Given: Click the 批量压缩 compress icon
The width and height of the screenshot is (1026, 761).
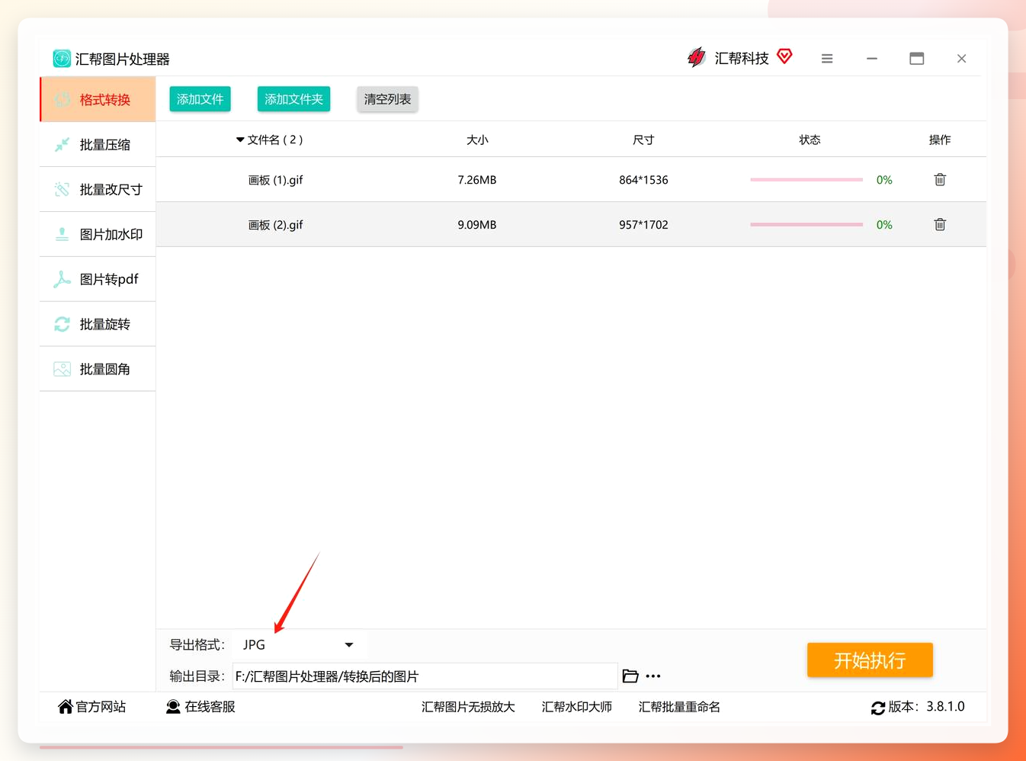Looking at the screenshot, I should 62,144.
